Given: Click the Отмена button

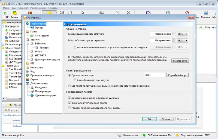Looking at the screenshot, I should 166,119.
